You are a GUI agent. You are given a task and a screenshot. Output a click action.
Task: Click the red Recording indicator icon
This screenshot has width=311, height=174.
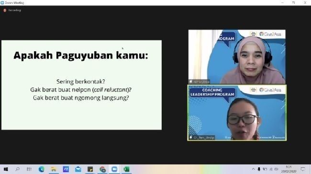pyautogui.click(x=5, y=10)
